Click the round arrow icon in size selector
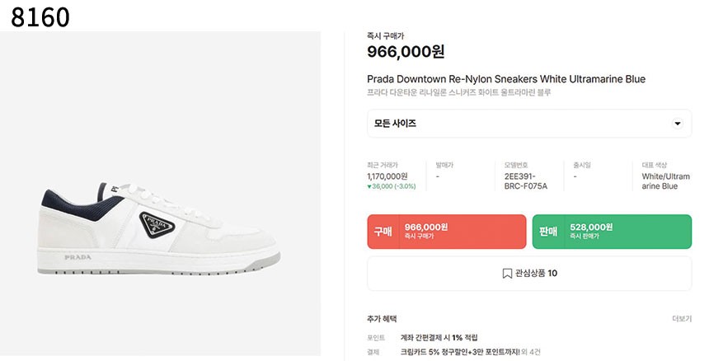709x361 pixels. (678, 124)
